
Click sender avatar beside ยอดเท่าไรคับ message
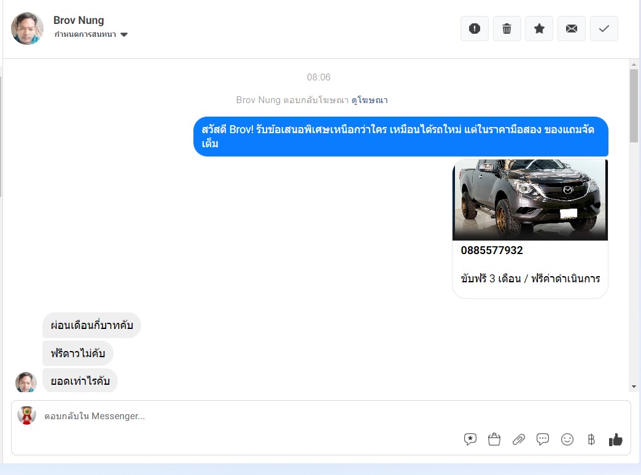26,382
